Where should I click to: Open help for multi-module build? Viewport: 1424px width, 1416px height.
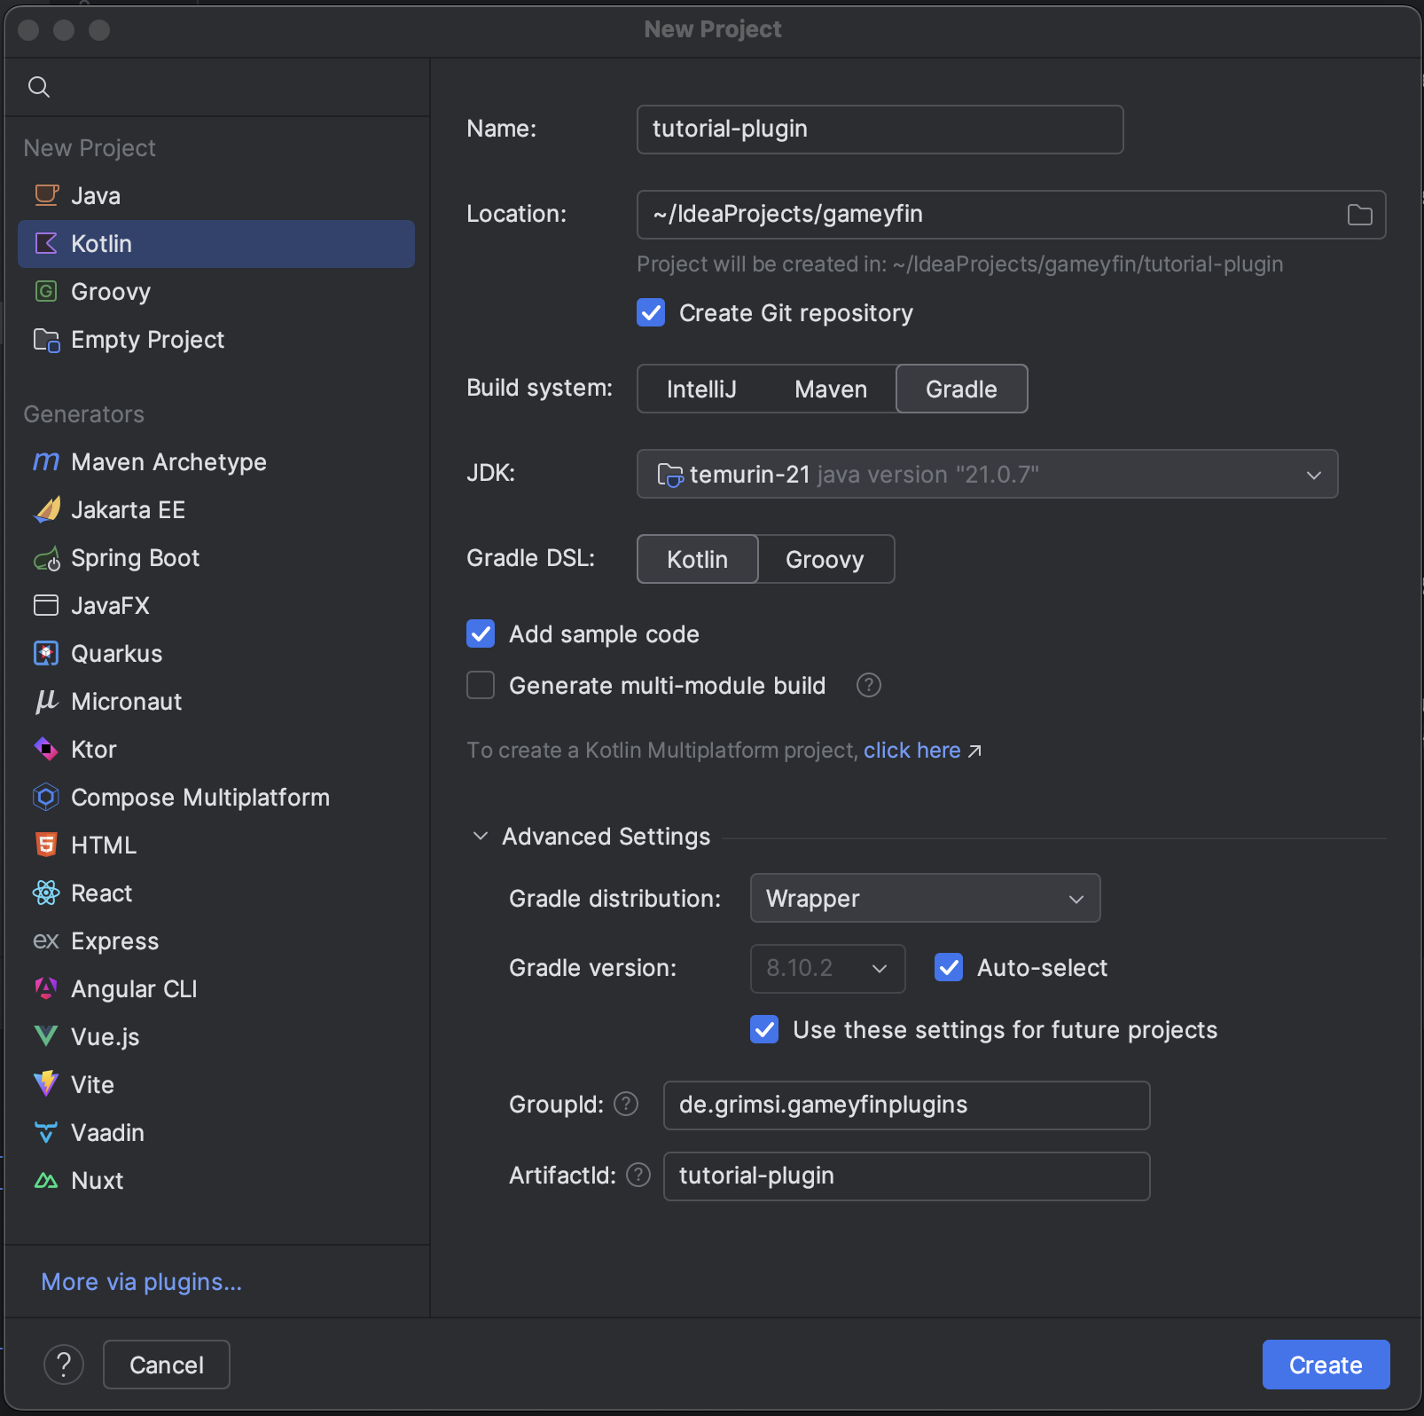pos(869,685)
